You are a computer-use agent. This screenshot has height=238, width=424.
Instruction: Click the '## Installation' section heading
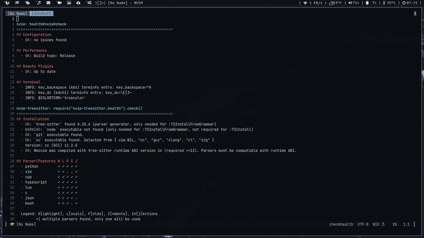33,119
